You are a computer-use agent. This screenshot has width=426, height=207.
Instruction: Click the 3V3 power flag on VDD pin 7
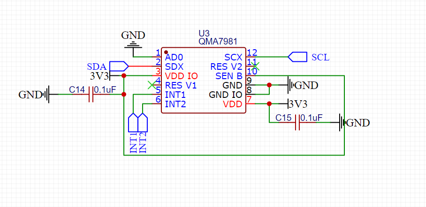coord(288,103)
